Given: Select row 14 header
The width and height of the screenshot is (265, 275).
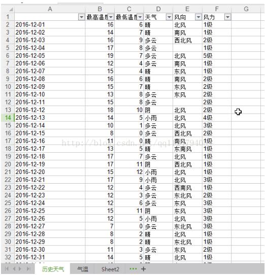Looking at the screenshot, I should [8, 118].
